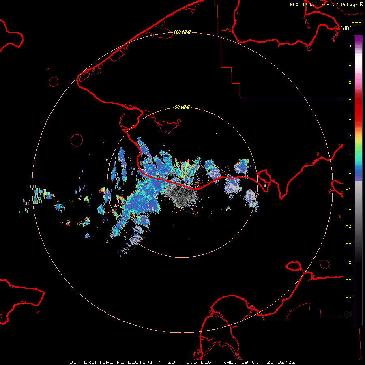Click the 2 value on the color scale
This screenshot has height=365, width=365.
pos(350,136)
